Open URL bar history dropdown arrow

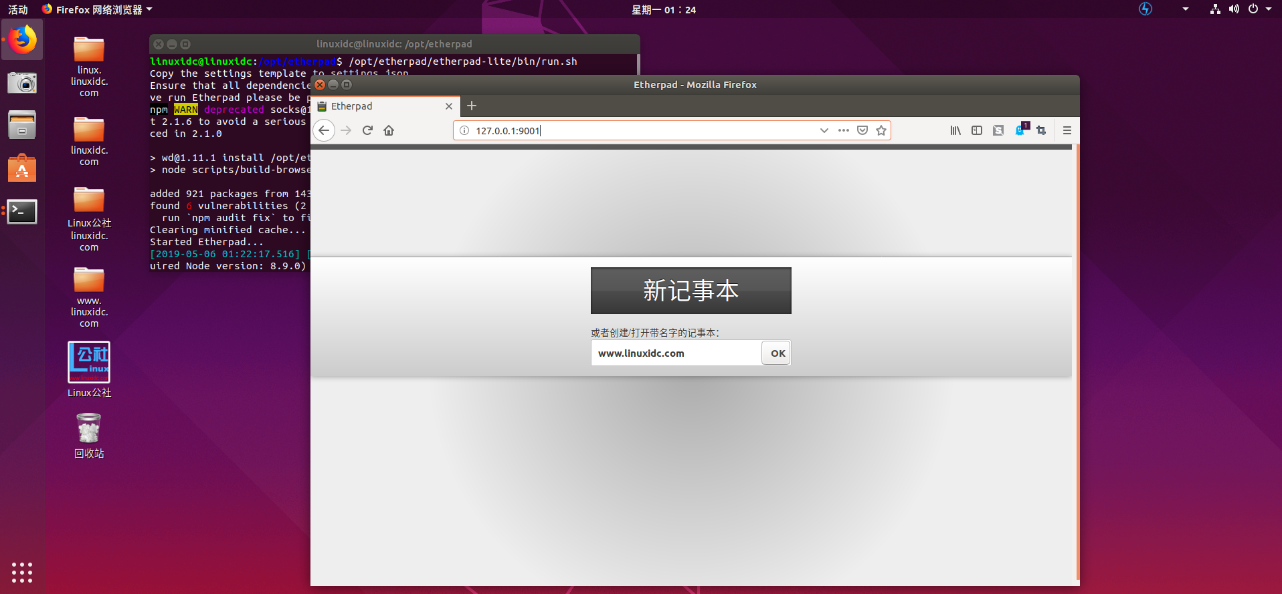[824, 130]
